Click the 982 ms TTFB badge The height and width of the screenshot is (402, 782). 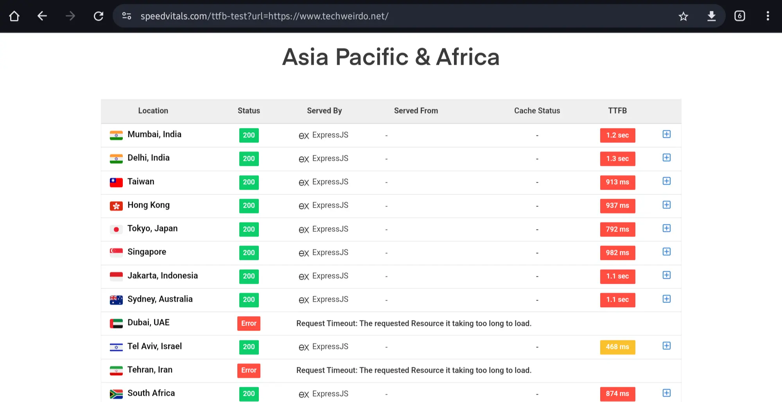pos(617,253)
